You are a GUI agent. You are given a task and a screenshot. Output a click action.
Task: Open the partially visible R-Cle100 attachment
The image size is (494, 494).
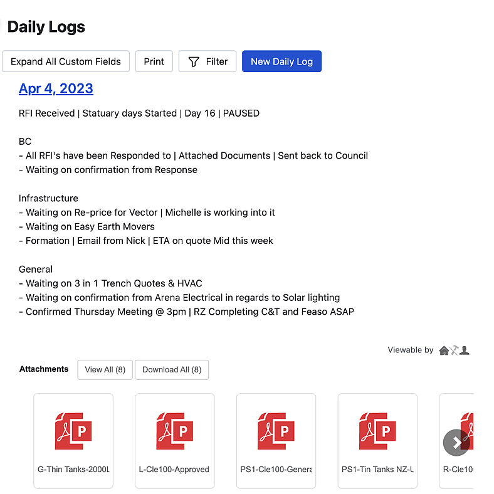tap(464, 420)
